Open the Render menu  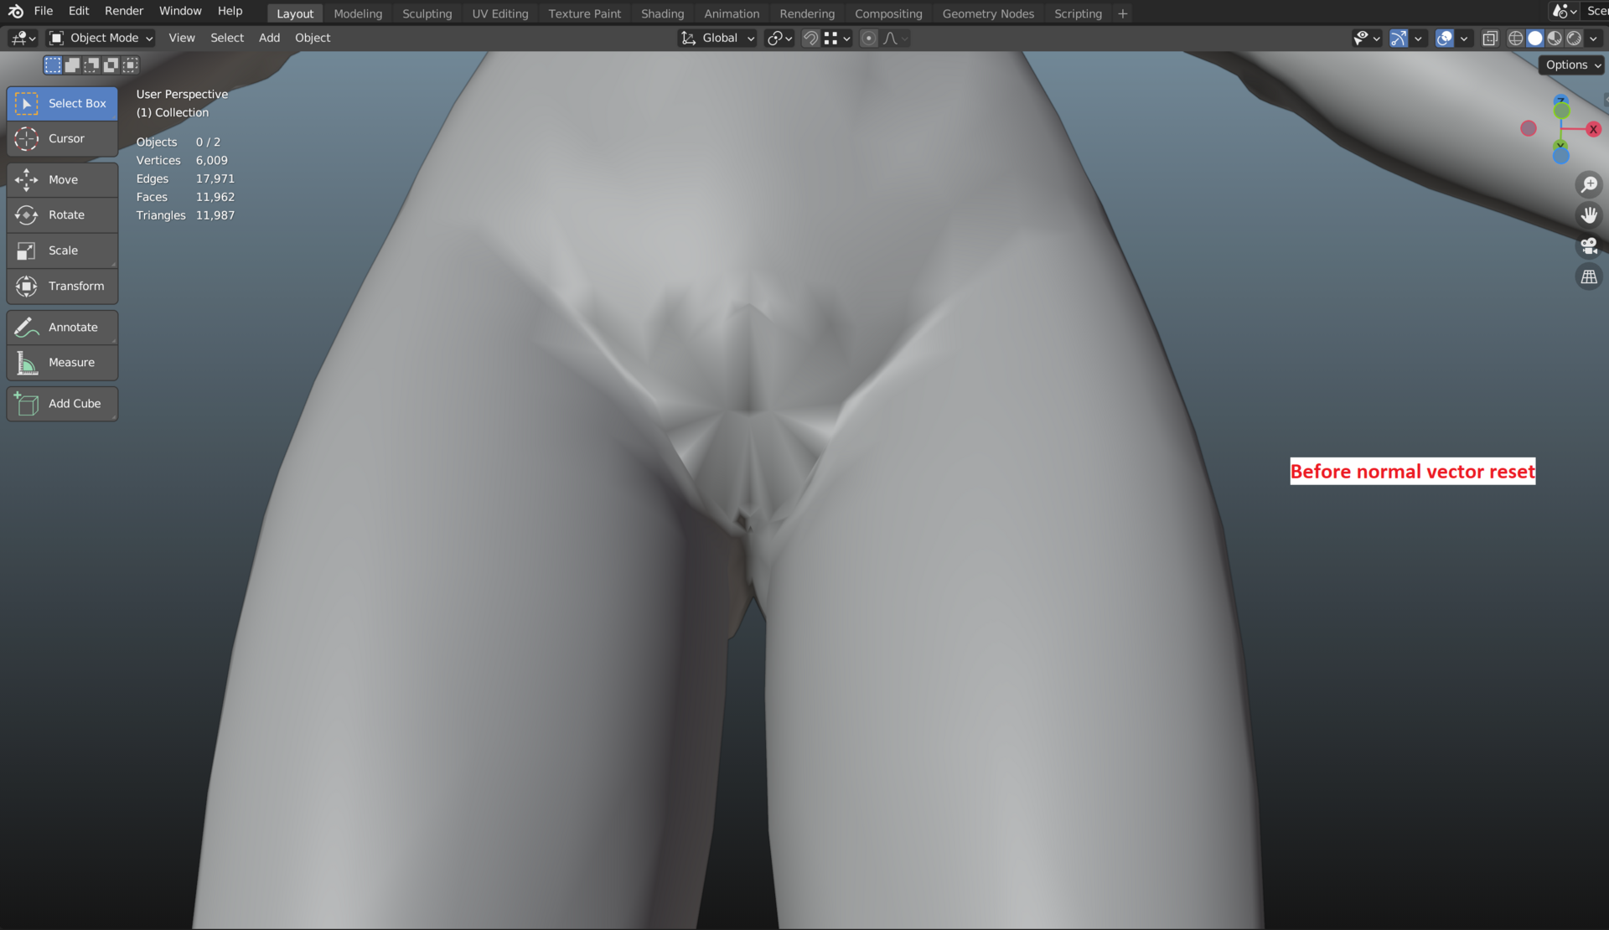(x=124, y=11)
